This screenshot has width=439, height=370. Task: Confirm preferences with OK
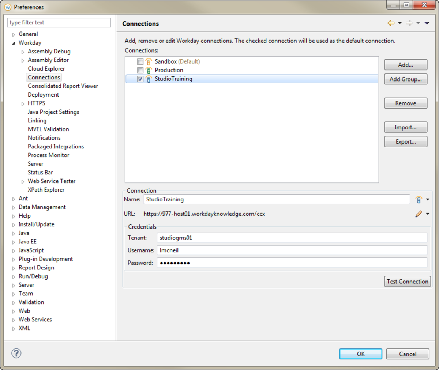point(361,354)
